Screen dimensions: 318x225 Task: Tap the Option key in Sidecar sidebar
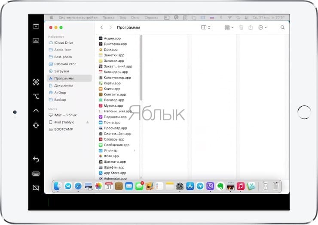coord(36,96)
